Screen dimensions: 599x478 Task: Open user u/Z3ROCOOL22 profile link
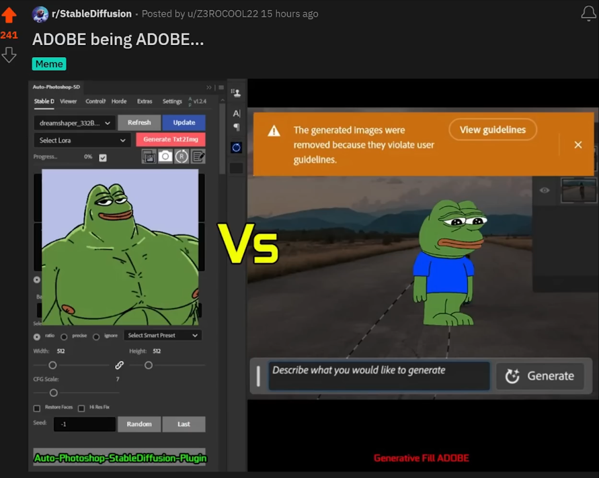223,13
